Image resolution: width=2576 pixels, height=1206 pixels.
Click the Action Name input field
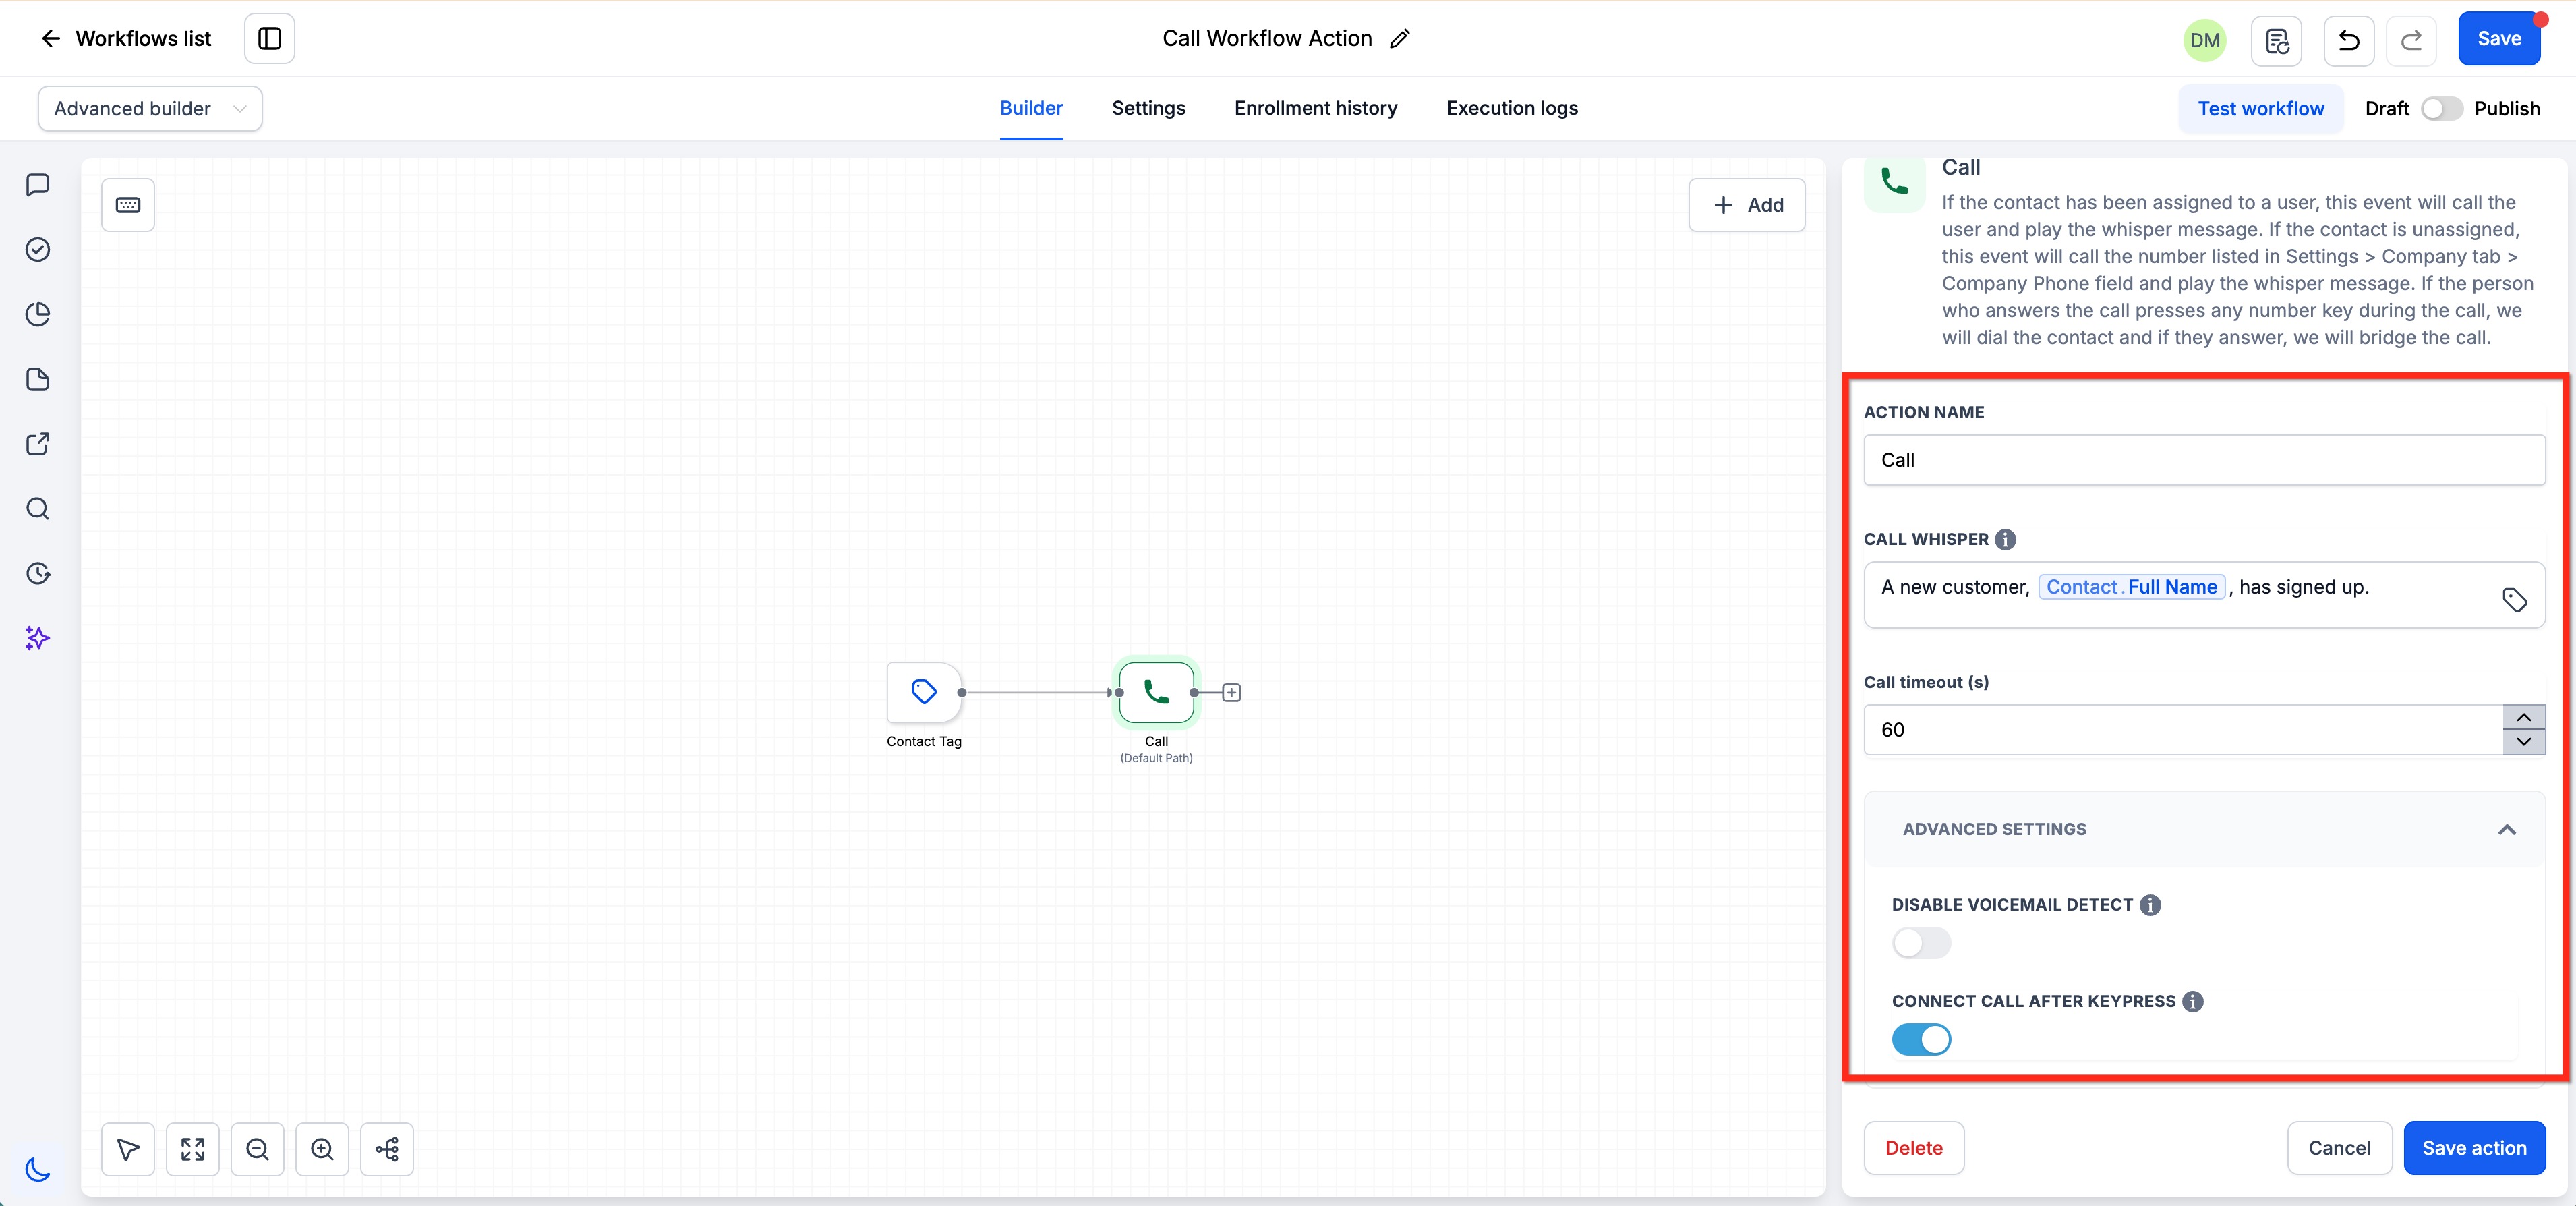2204,460
